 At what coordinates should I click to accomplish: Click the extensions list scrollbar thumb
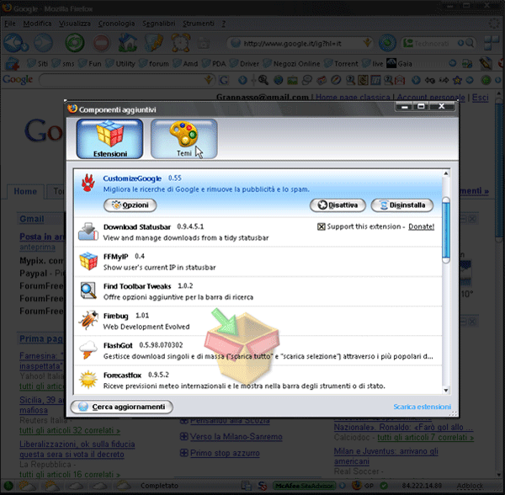pyautogui.click(x=446, y=231)
